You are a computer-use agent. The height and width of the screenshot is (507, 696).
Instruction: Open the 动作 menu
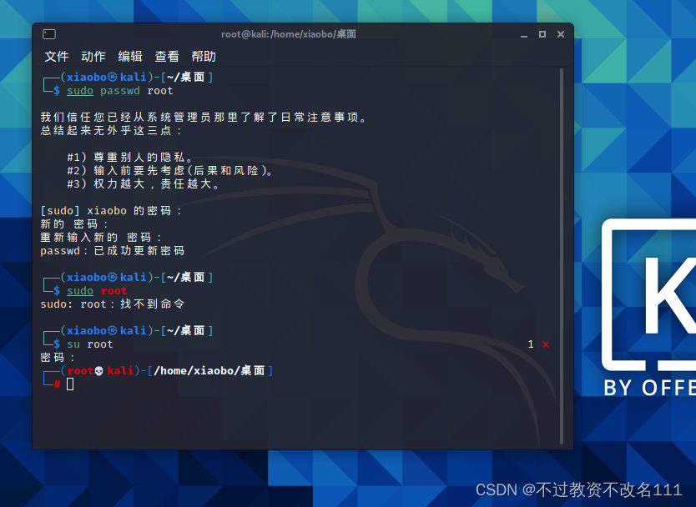pos(93,57)
